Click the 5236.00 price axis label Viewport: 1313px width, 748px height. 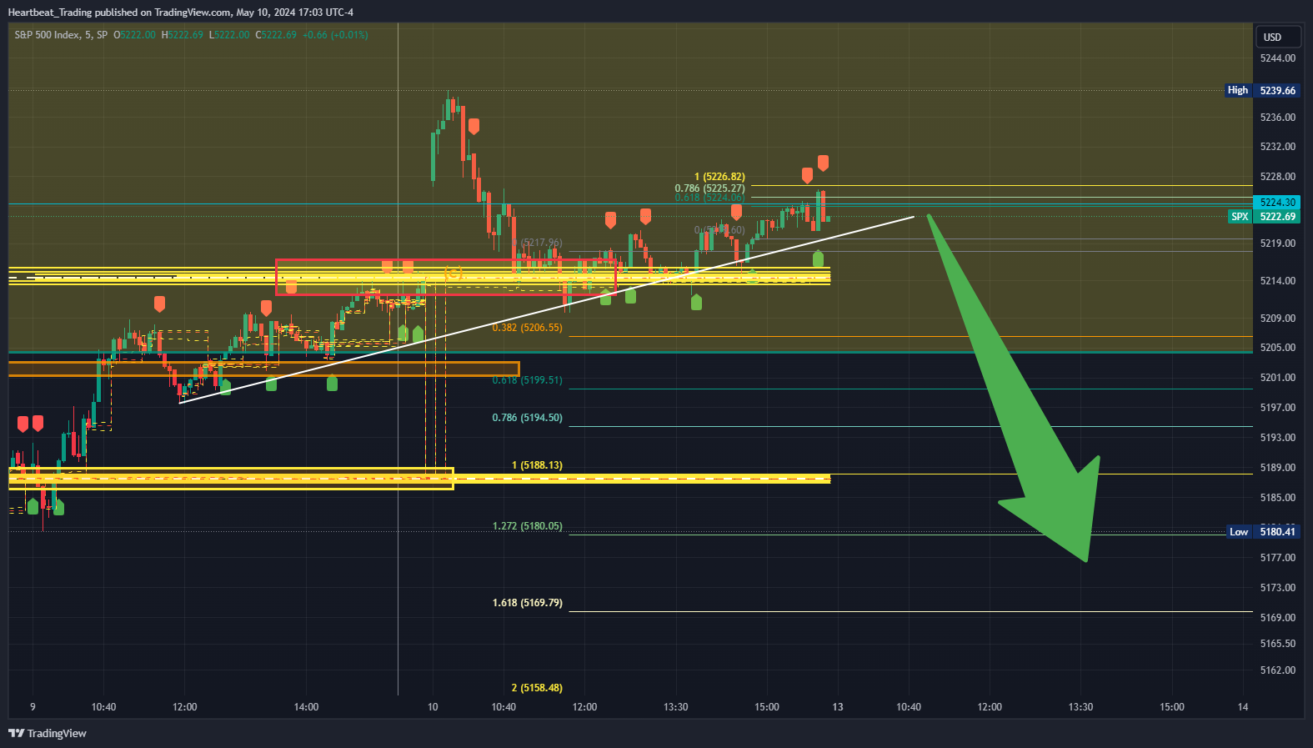tap(1278, 118)
